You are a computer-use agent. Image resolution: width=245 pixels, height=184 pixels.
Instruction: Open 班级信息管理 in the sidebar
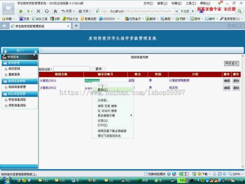17,87
